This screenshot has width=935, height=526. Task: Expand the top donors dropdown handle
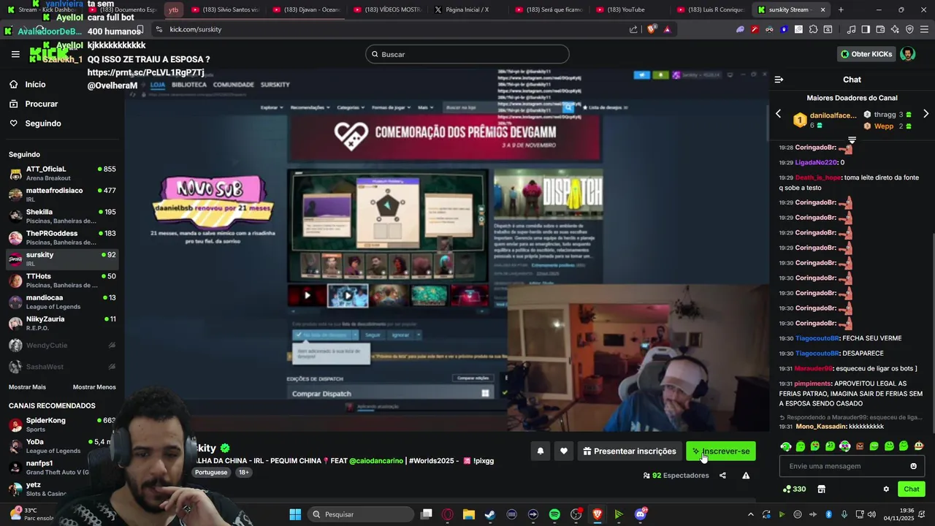pyautogui.click(x=852, y=140)
